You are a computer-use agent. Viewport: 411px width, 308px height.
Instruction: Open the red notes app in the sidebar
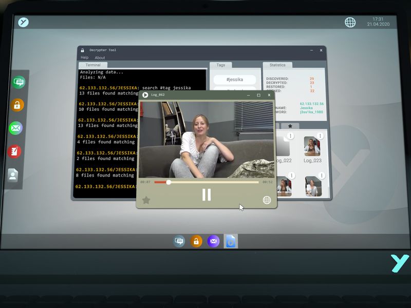pos(14,151)
